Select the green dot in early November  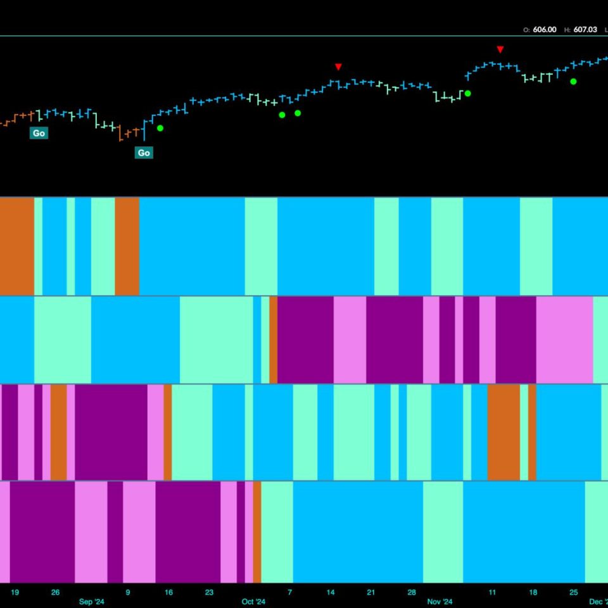468,94
